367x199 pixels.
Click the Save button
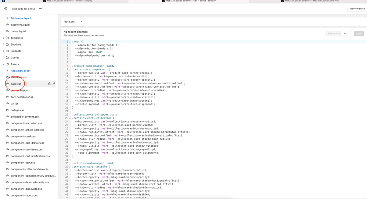359,33
